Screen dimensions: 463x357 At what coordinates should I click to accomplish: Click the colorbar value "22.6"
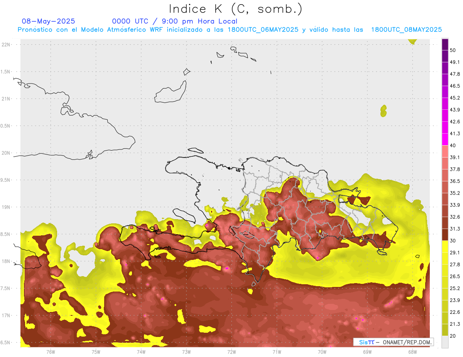[x=455, y=312]
